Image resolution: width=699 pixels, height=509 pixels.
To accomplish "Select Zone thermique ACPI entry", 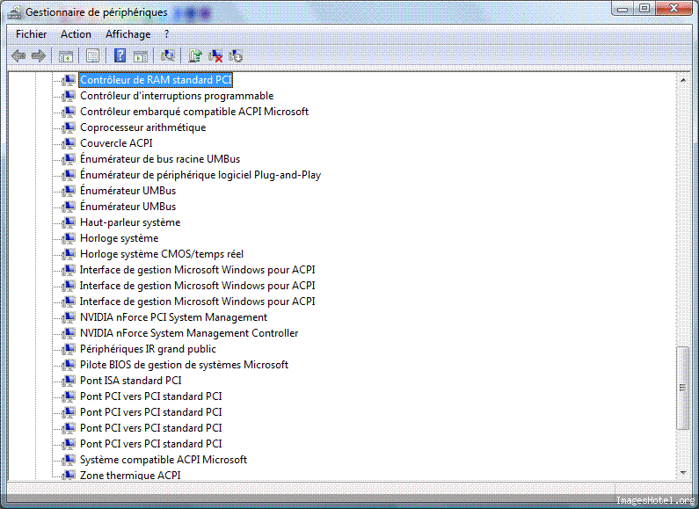I will pyautogui.click(x=129, y=476).
